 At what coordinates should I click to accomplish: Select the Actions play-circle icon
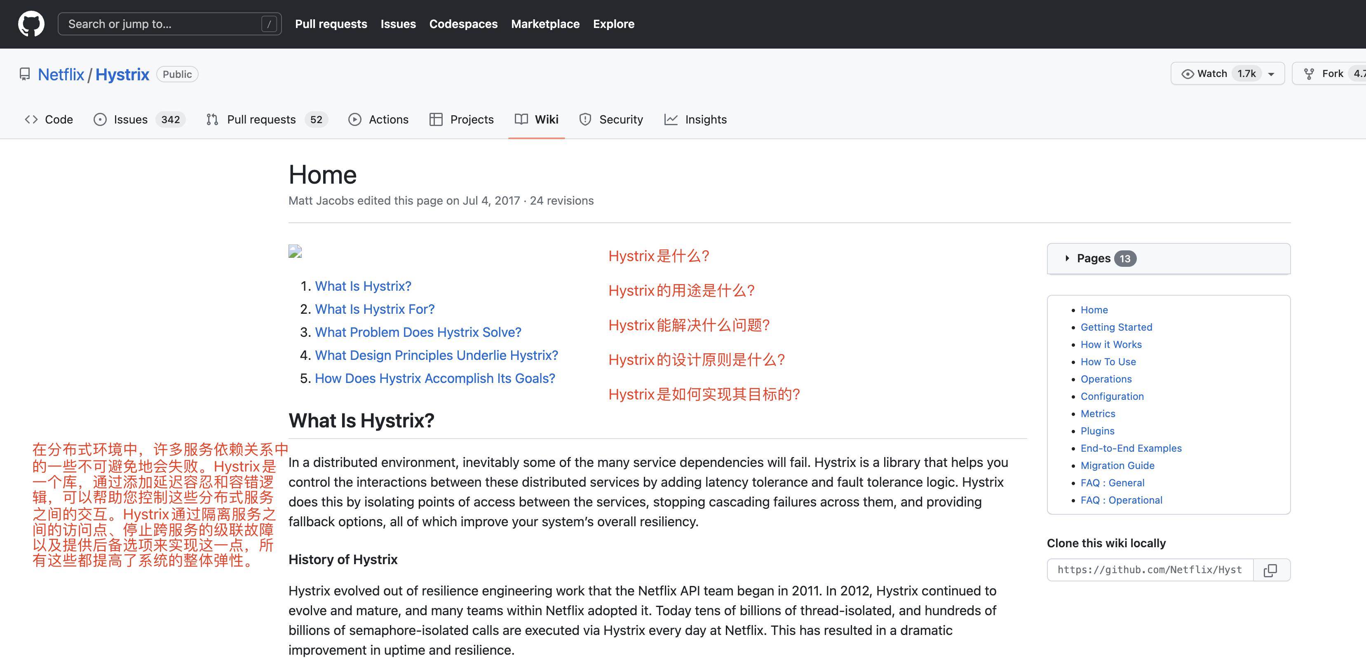355,119
